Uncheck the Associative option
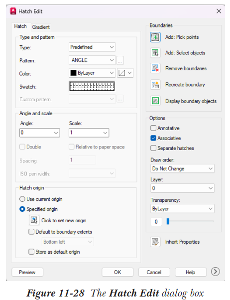The width and height of the screenshot is (230, 300). click(153, 138)
